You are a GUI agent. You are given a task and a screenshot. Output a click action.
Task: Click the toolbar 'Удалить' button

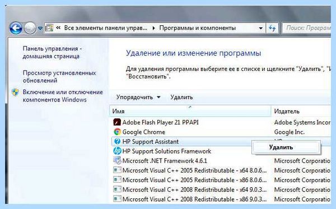pyautogui.click(x=181, y=97)
